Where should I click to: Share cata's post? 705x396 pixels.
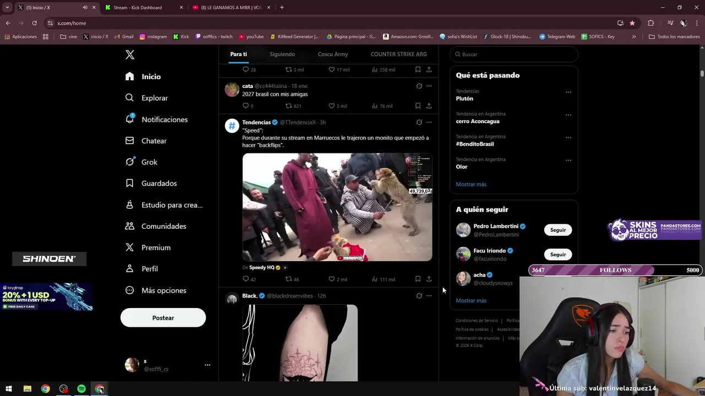[429, 106]
